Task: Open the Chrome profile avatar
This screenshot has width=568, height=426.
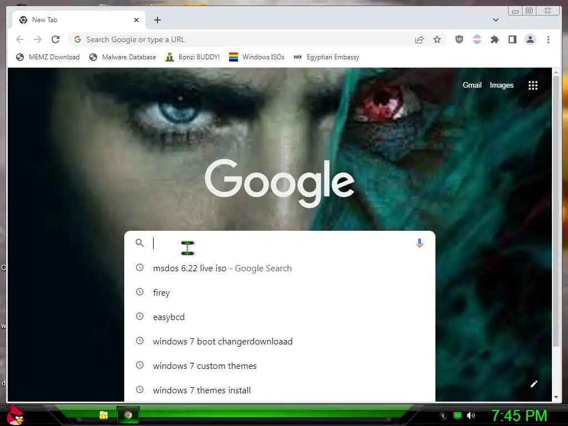Action: 530,39
